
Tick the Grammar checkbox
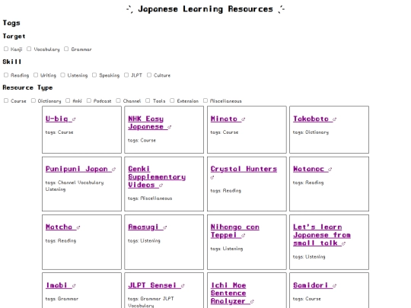[66, 49]
